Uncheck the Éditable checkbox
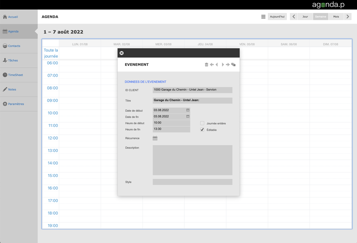 [x=202, y=130]
